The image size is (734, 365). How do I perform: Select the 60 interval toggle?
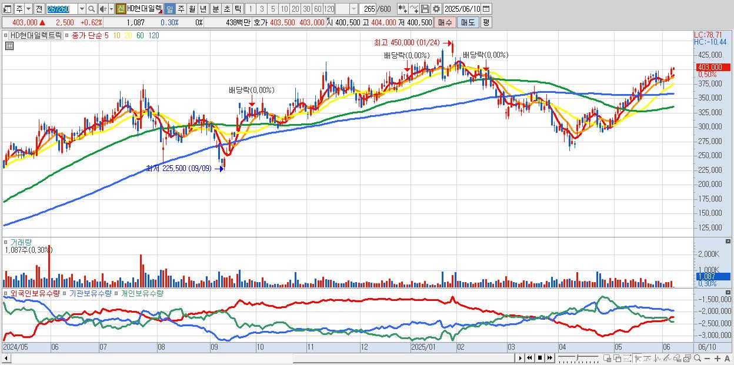pyautogui.click(x=318, y=9)
